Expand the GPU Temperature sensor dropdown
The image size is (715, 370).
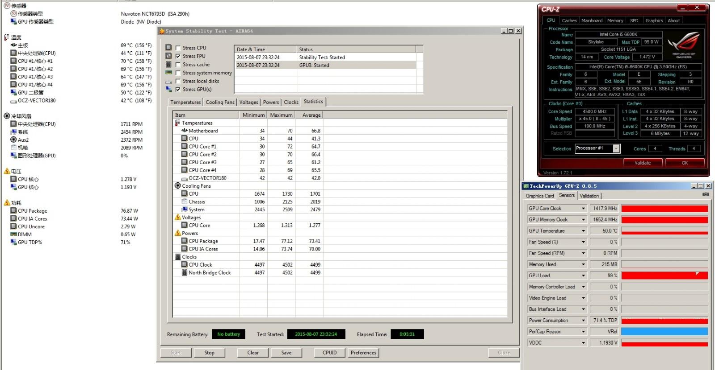click(583, 231)
